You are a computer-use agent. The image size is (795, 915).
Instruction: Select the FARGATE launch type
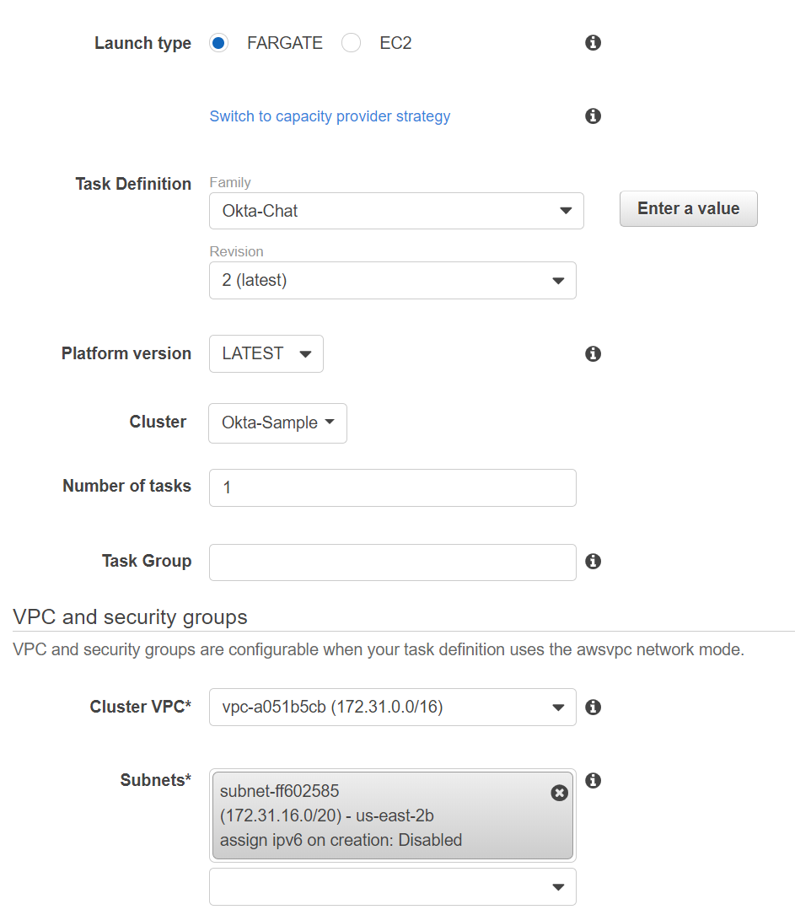click(x=219, y=43)
